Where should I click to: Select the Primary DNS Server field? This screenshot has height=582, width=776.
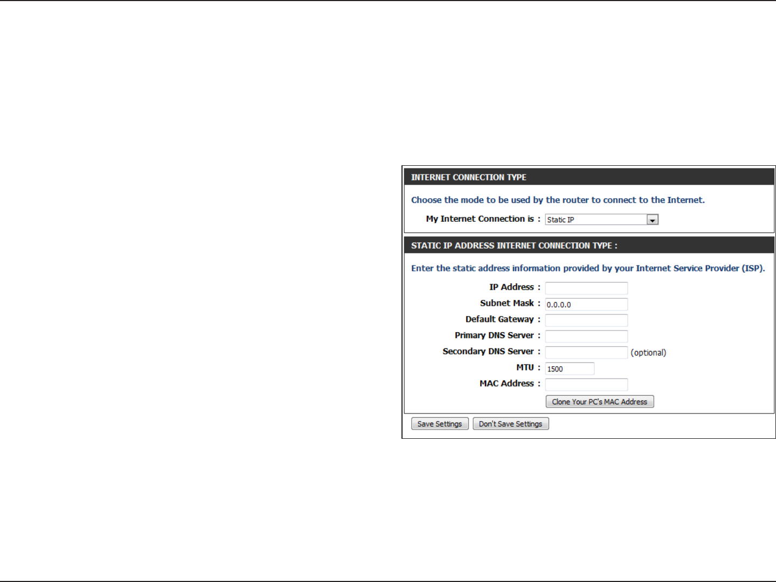coord(586,336)
